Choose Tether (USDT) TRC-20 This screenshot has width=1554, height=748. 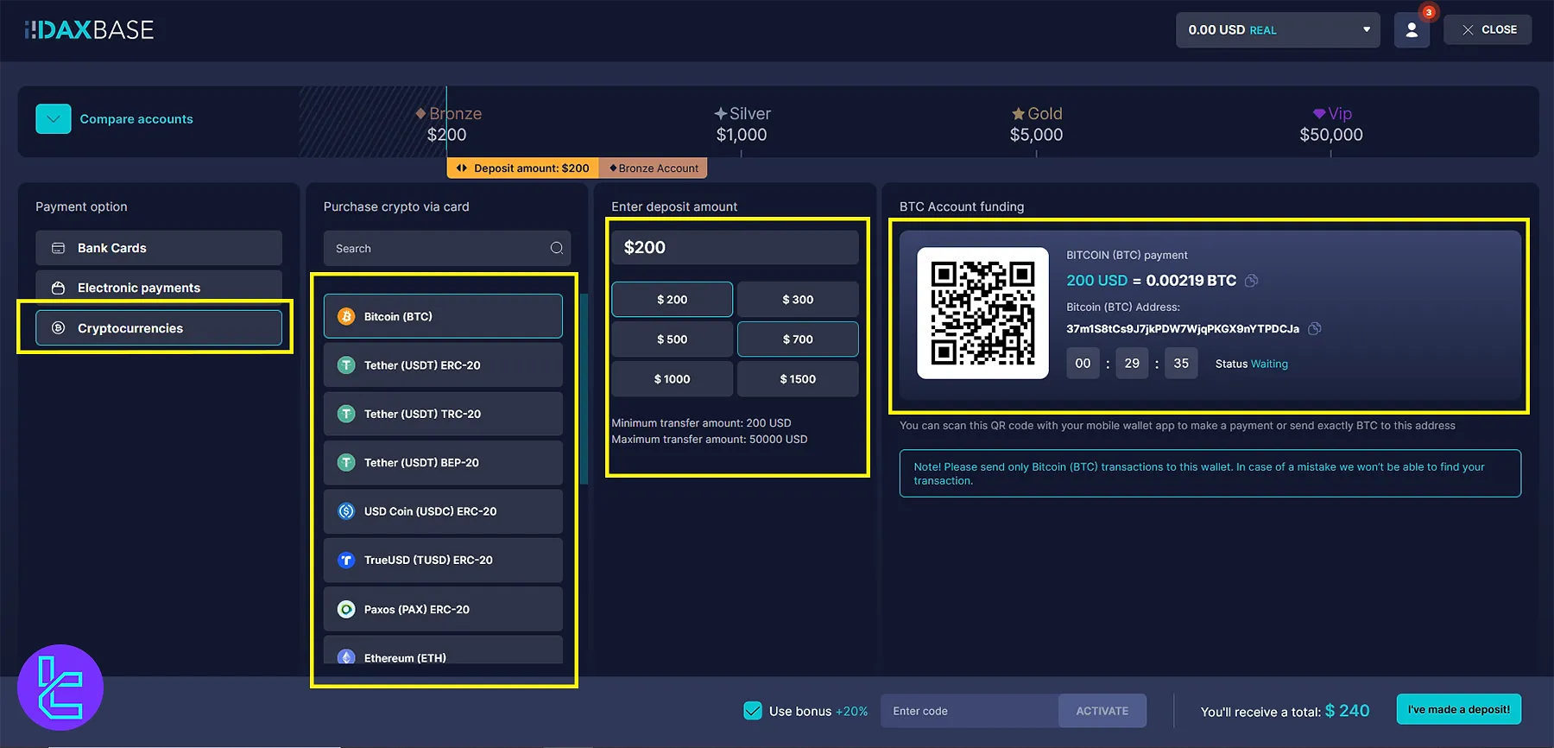[443, 414]
